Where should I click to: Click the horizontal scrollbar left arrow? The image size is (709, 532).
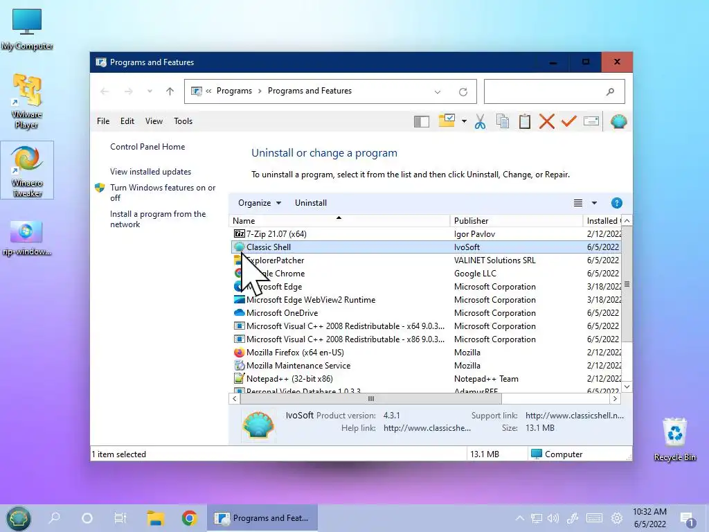[x=234, y=398]
